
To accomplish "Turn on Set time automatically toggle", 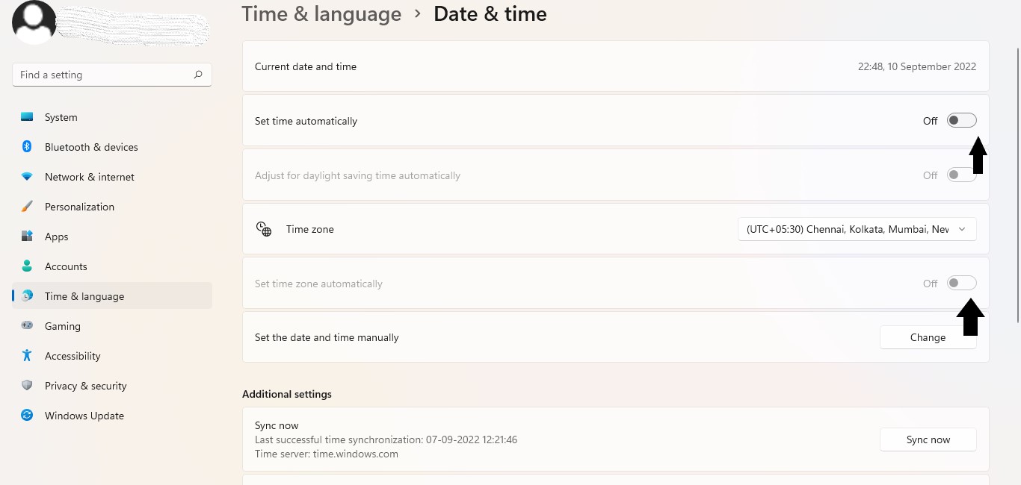I will [x=961, y=121].
